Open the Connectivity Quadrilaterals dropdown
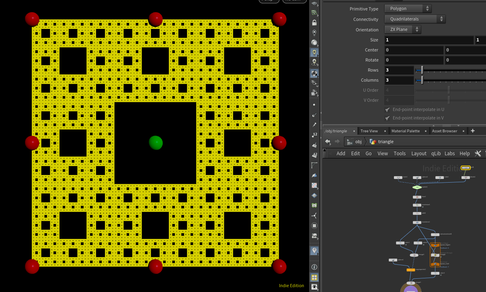Screen dimensions: 486x292 point(415,19)
